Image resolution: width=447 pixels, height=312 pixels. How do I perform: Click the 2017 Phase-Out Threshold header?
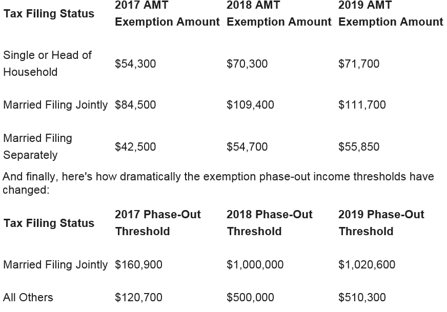click(x=158, y=223)
